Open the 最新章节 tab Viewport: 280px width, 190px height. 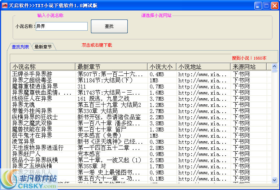[x=43, y=47]
